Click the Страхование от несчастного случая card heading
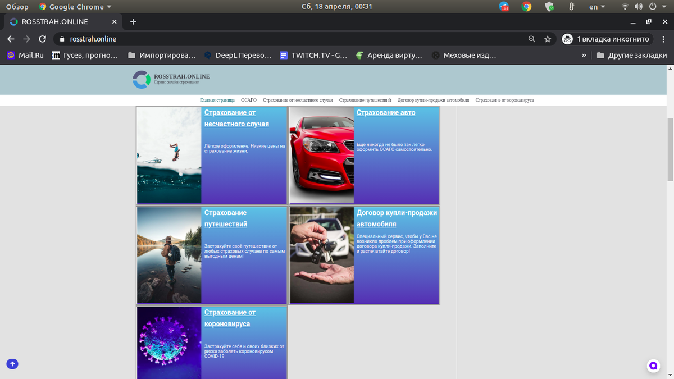The width and height of the screenshot is (674, 379). coord(236,118)
